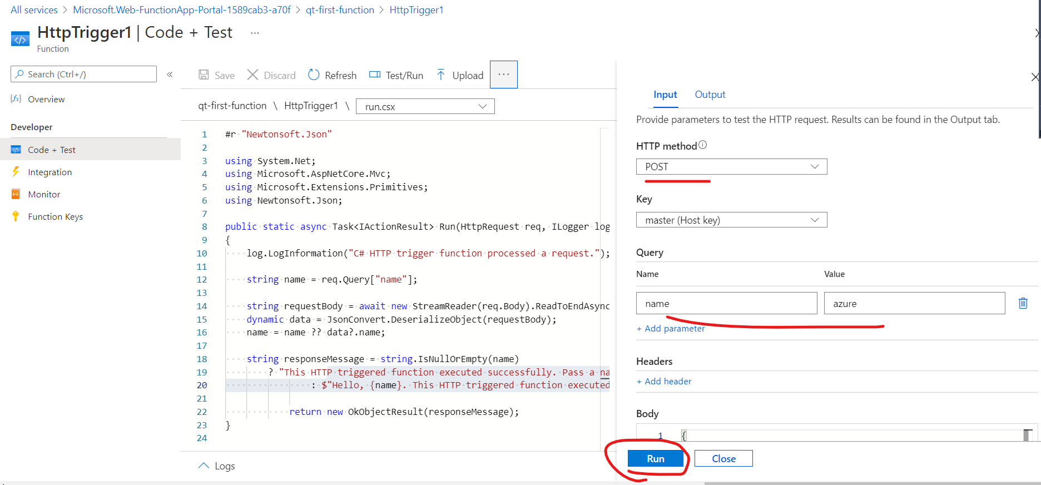Open the toolbar more options ellipsis
The height and width of the screenshot is (485, 1041).
[504, 75]
